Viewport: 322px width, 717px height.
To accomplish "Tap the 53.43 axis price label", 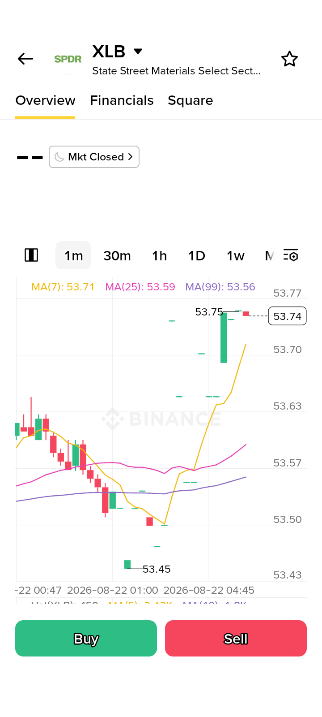I will click(288, 575).
